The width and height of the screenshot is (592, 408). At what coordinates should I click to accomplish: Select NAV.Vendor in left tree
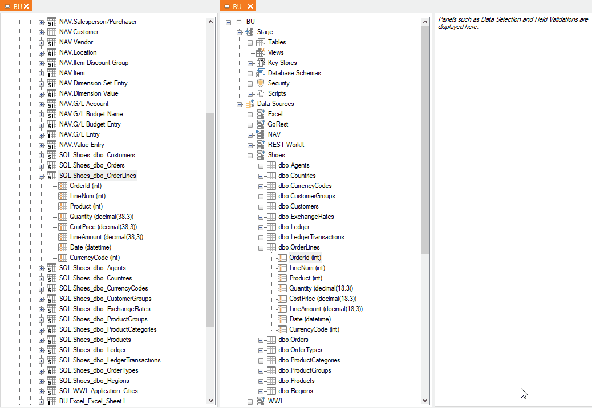pyautogui.click(x=76, y=42)
